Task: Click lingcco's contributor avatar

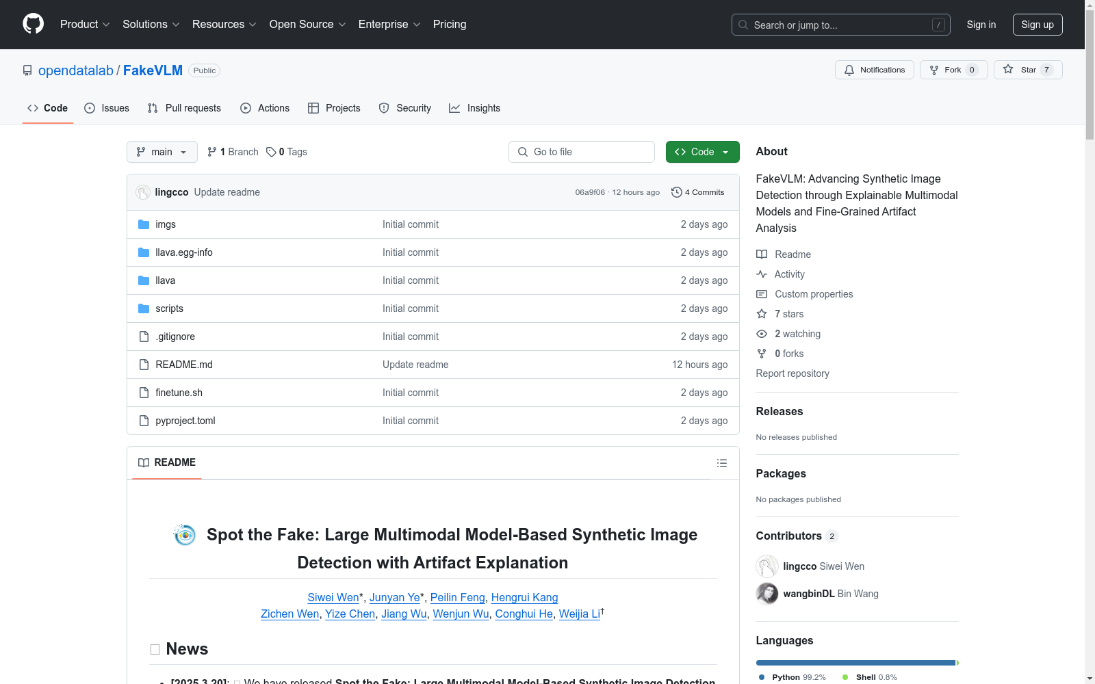Action: pos(767,566)
